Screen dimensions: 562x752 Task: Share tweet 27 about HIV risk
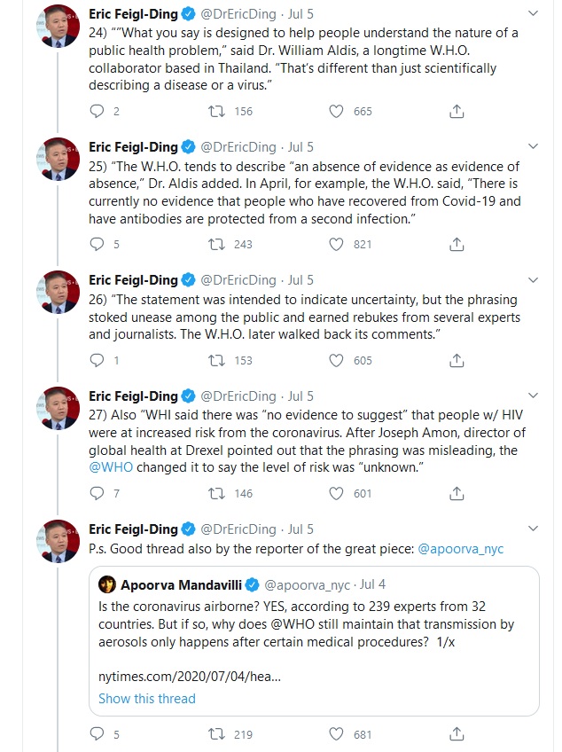tap(457, 493)
